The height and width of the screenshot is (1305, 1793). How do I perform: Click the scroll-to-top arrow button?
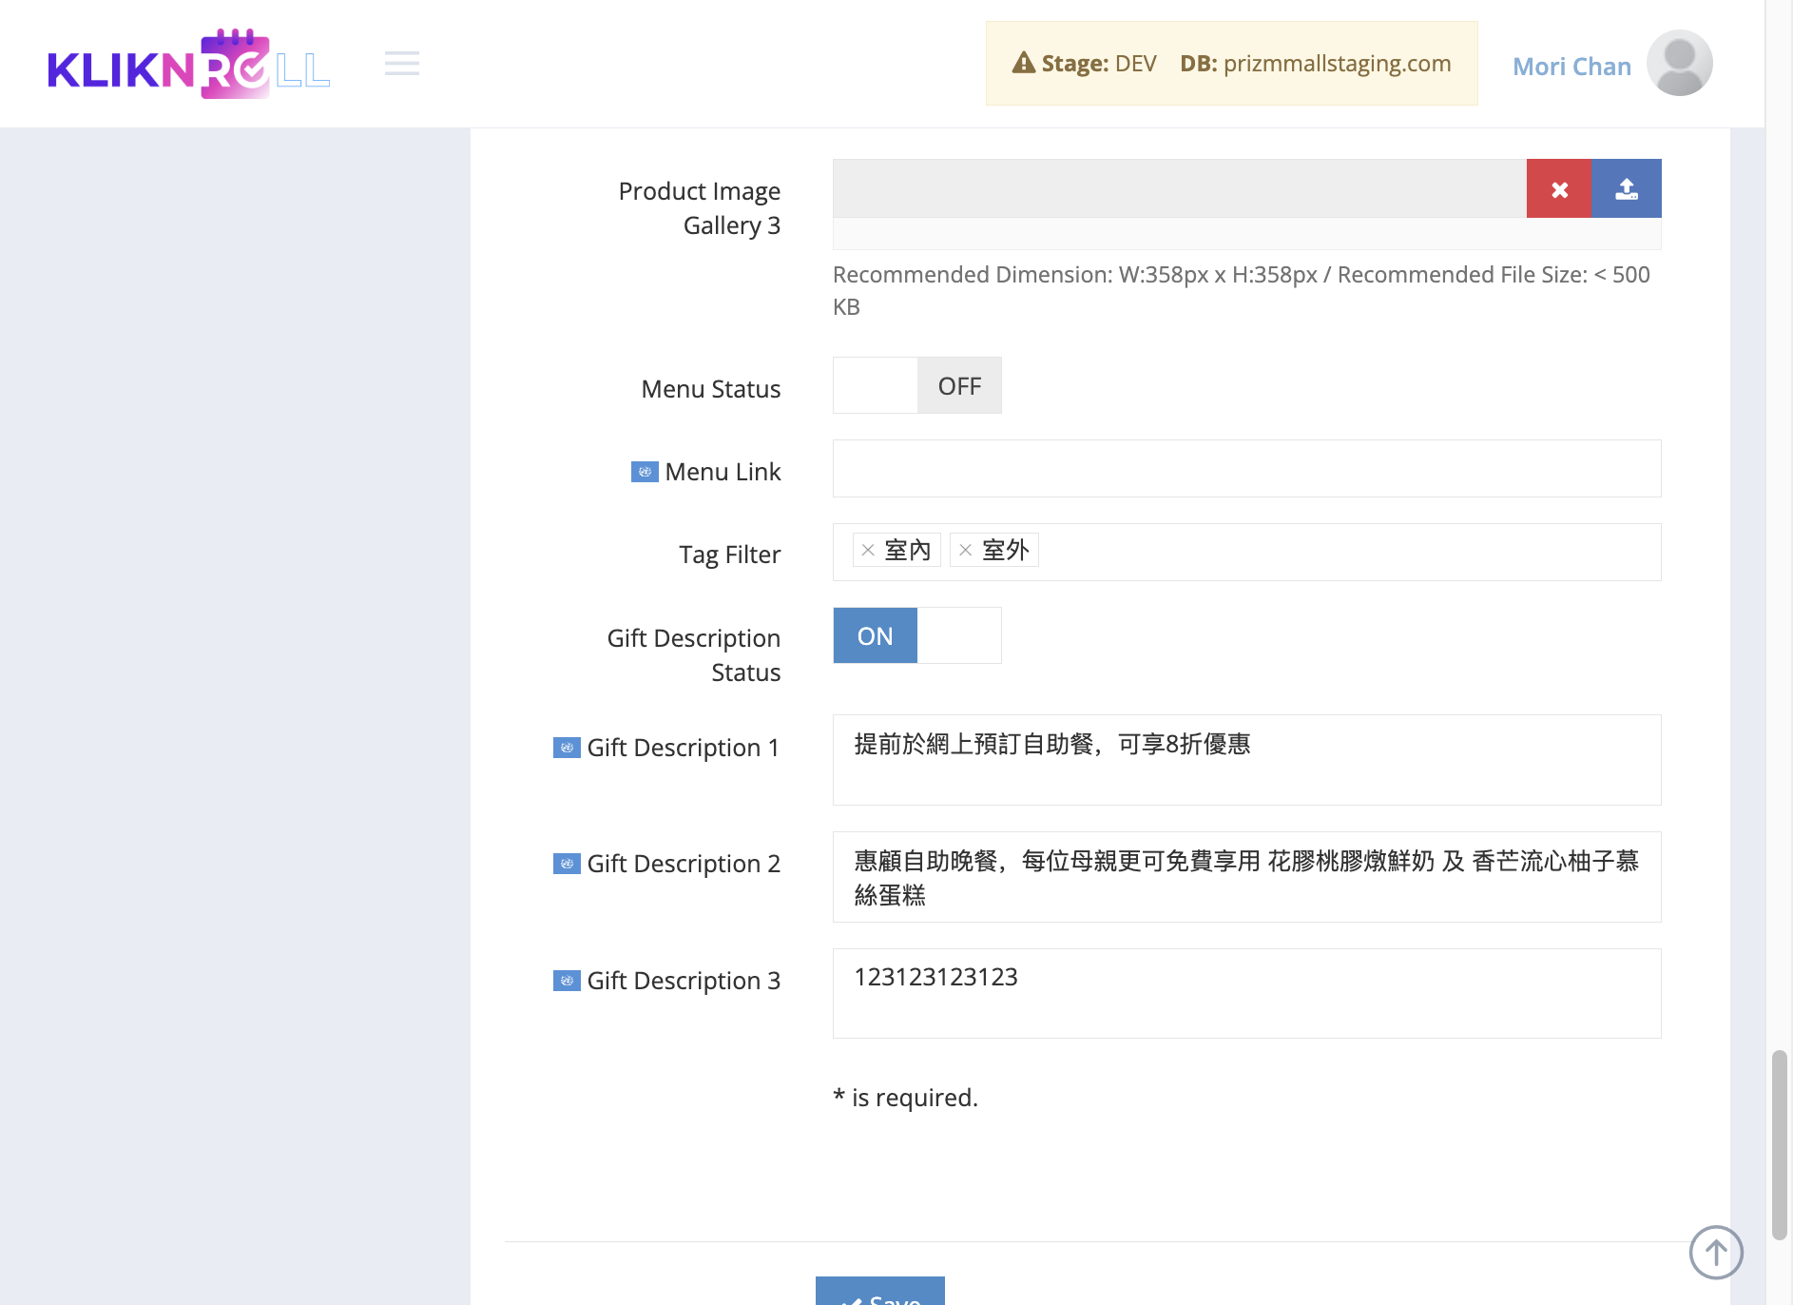click(1716, 1252)
